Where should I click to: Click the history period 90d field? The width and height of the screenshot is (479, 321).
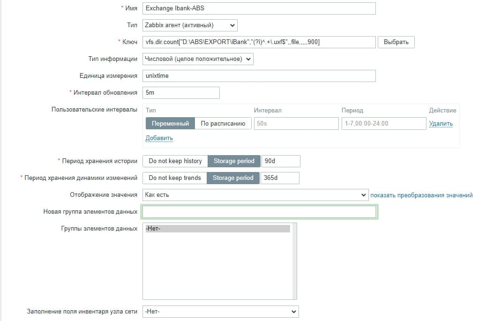pos(280,161)
